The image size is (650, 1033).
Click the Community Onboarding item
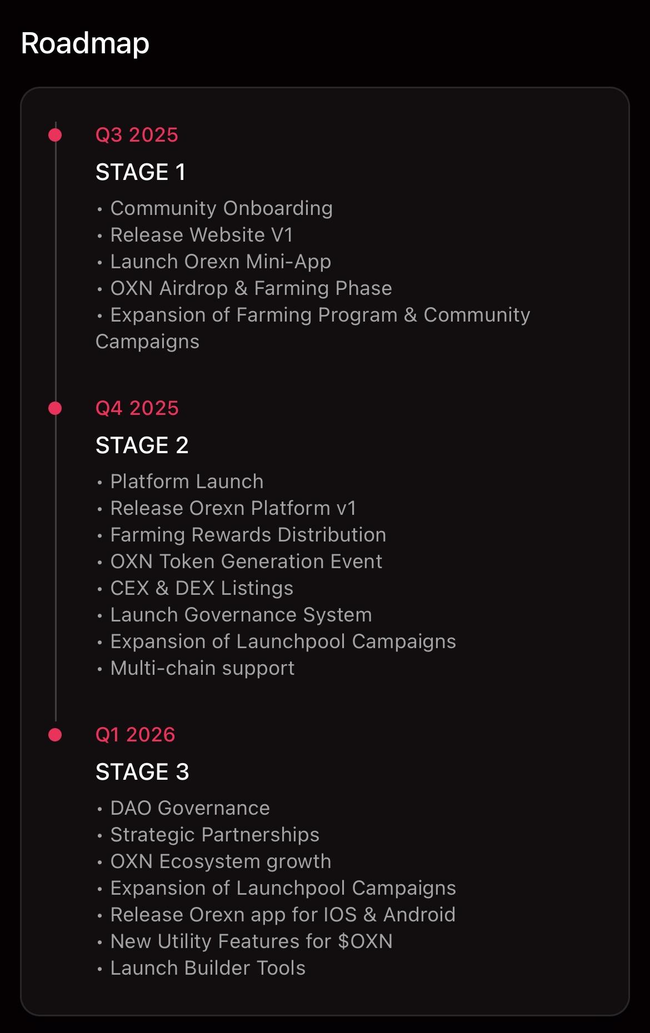221,208
